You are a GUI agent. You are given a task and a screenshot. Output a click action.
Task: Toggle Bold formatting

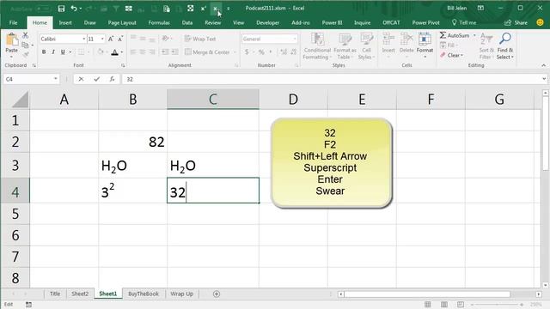[x=44, y=51]
